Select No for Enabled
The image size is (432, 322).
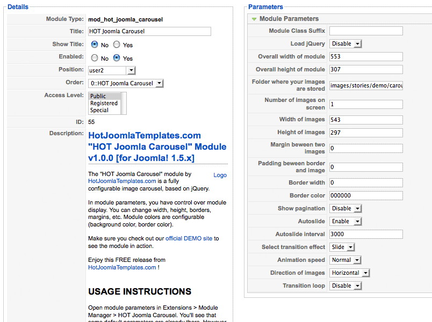(95, 58)
